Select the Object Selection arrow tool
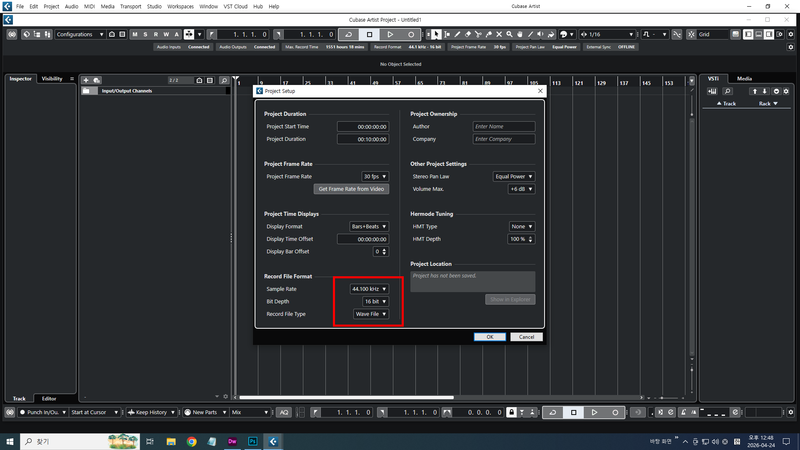This screenshot has width=800, height=450. (x=436, y=34)
